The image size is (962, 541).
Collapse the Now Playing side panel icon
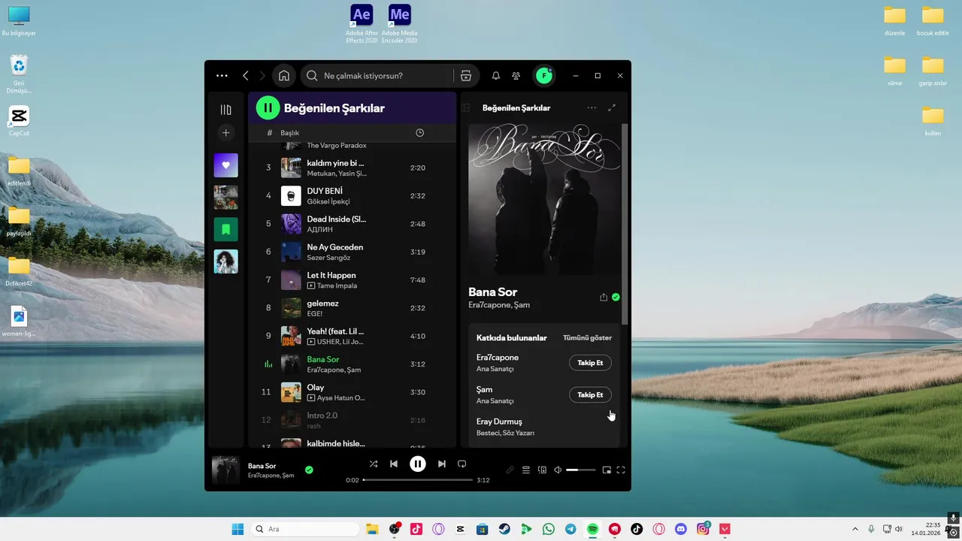pos(466,108)
